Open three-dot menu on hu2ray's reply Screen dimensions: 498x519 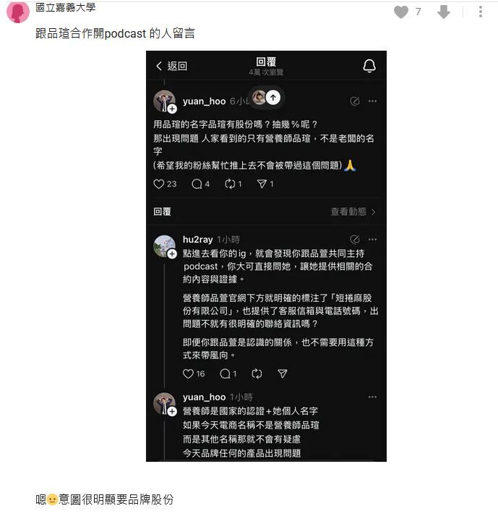tap(372, 240)
